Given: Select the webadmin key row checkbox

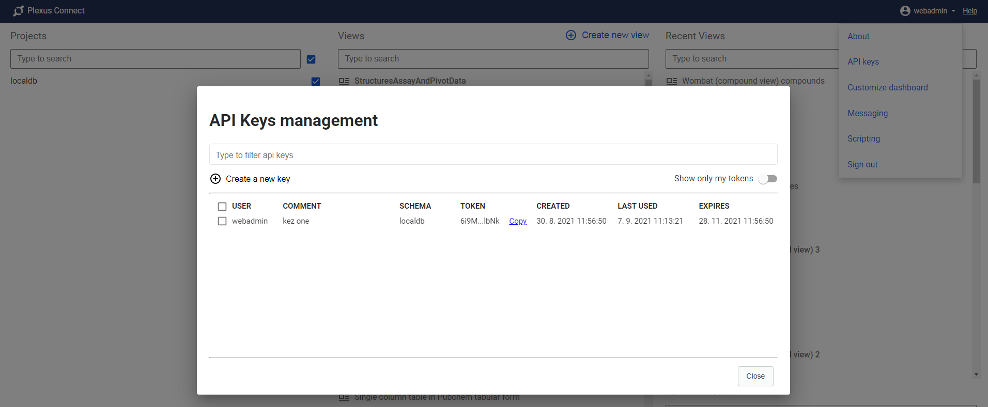Looking at the screenshot, I should [222, 221].
